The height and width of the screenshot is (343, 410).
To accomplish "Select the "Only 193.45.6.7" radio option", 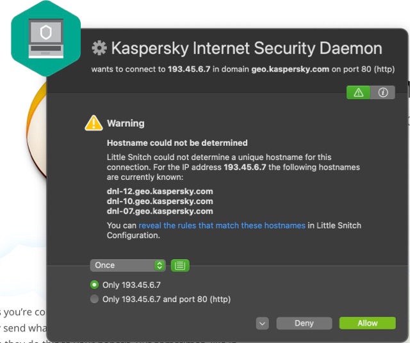I will pyautogui.click(x=95, y=285).
